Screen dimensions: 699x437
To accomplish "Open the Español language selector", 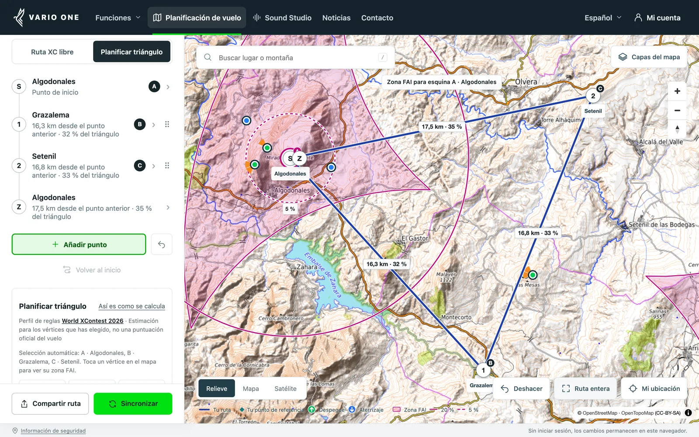I will (x=603, y=18).
